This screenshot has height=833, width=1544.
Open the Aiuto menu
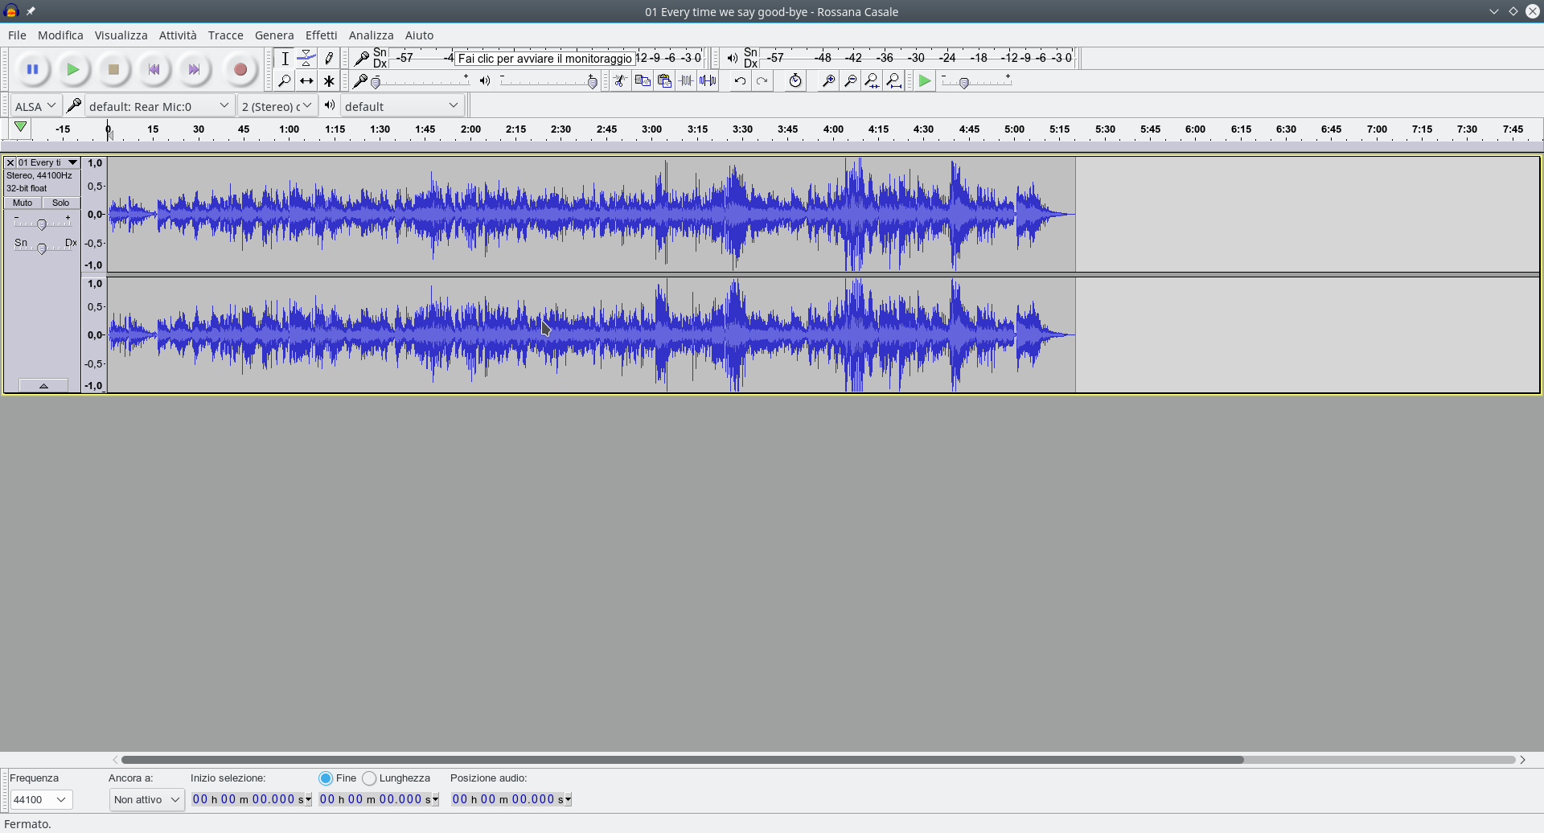(x=419, y=35)
